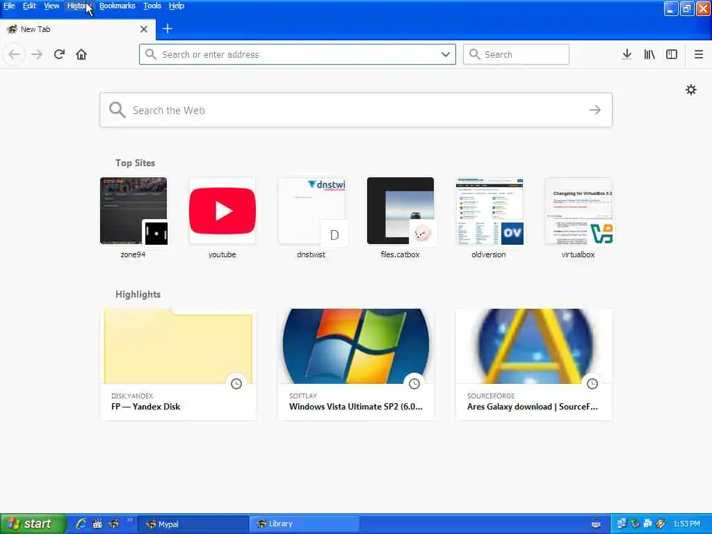
Task: Open the Edit menu
Action: 29,6
